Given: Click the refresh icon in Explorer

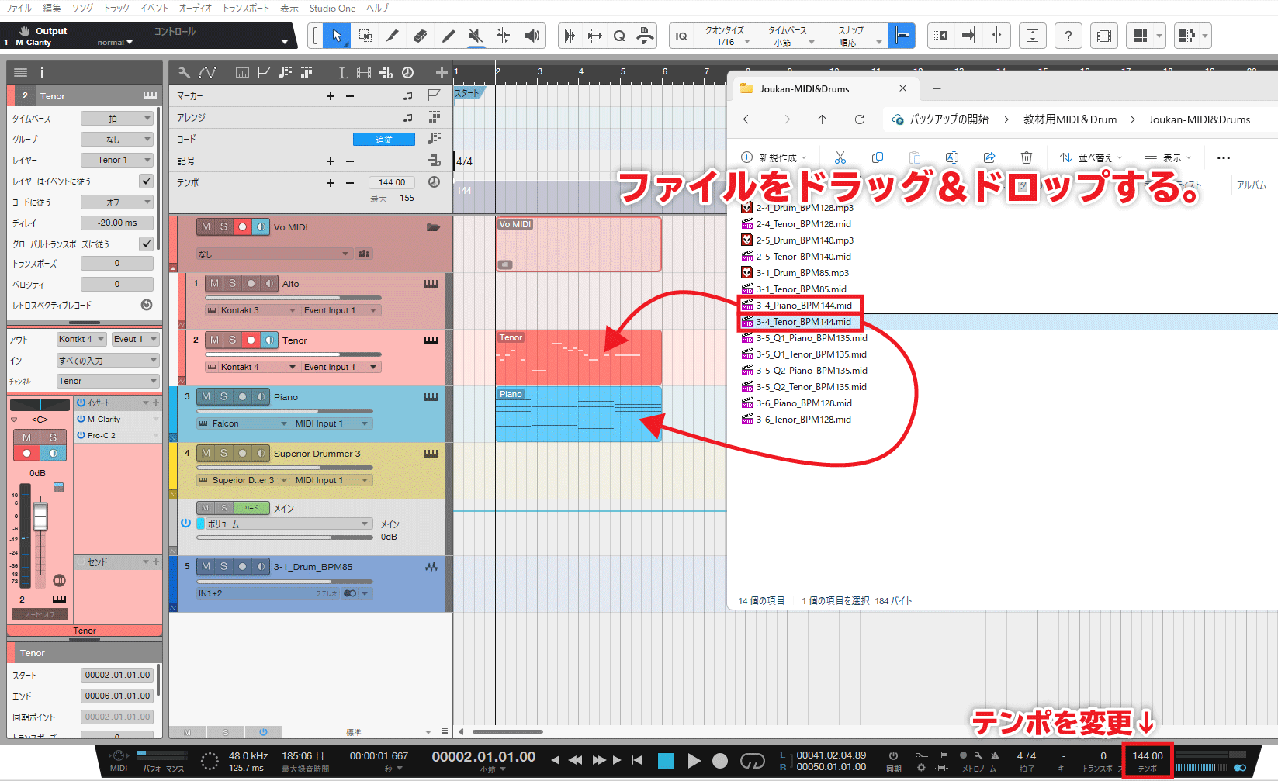Looking at the screenshot, I should tap(860, 119).
